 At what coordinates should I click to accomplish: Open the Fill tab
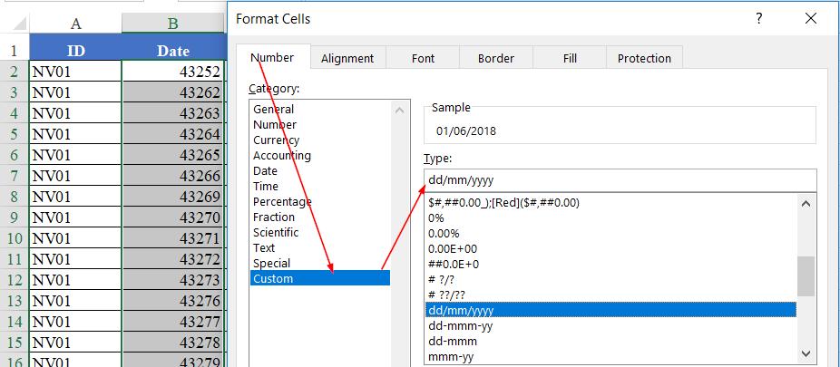tap(570, 58)
